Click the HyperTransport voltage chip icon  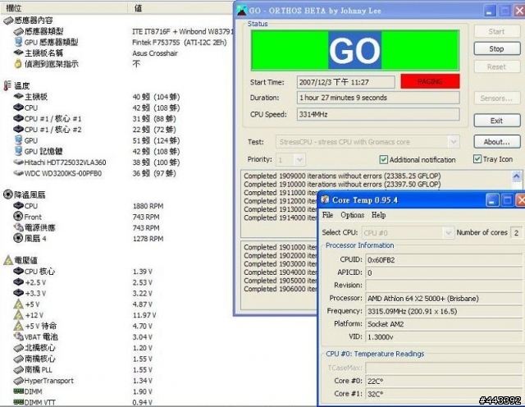tap(18, 381)
